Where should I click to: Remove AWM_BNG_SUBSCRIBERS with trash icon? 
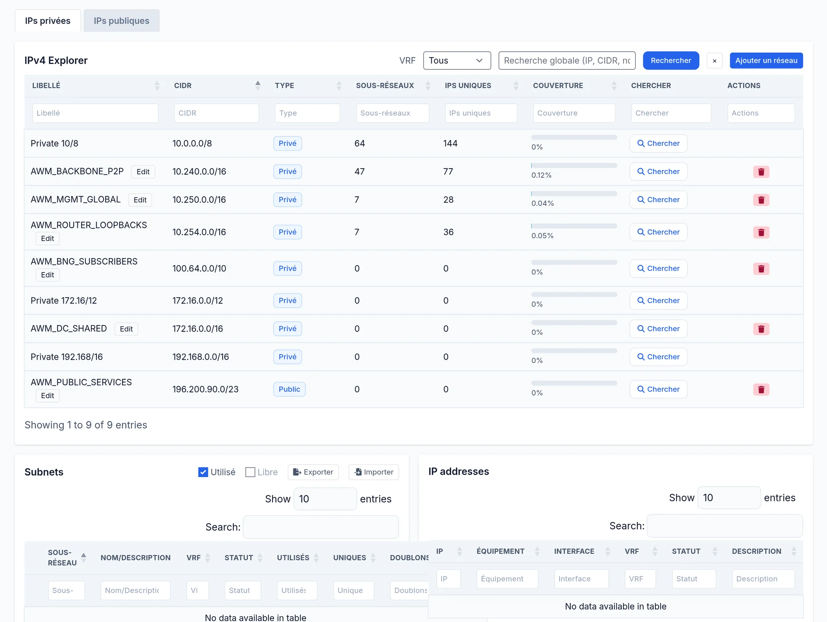point(761,269)
